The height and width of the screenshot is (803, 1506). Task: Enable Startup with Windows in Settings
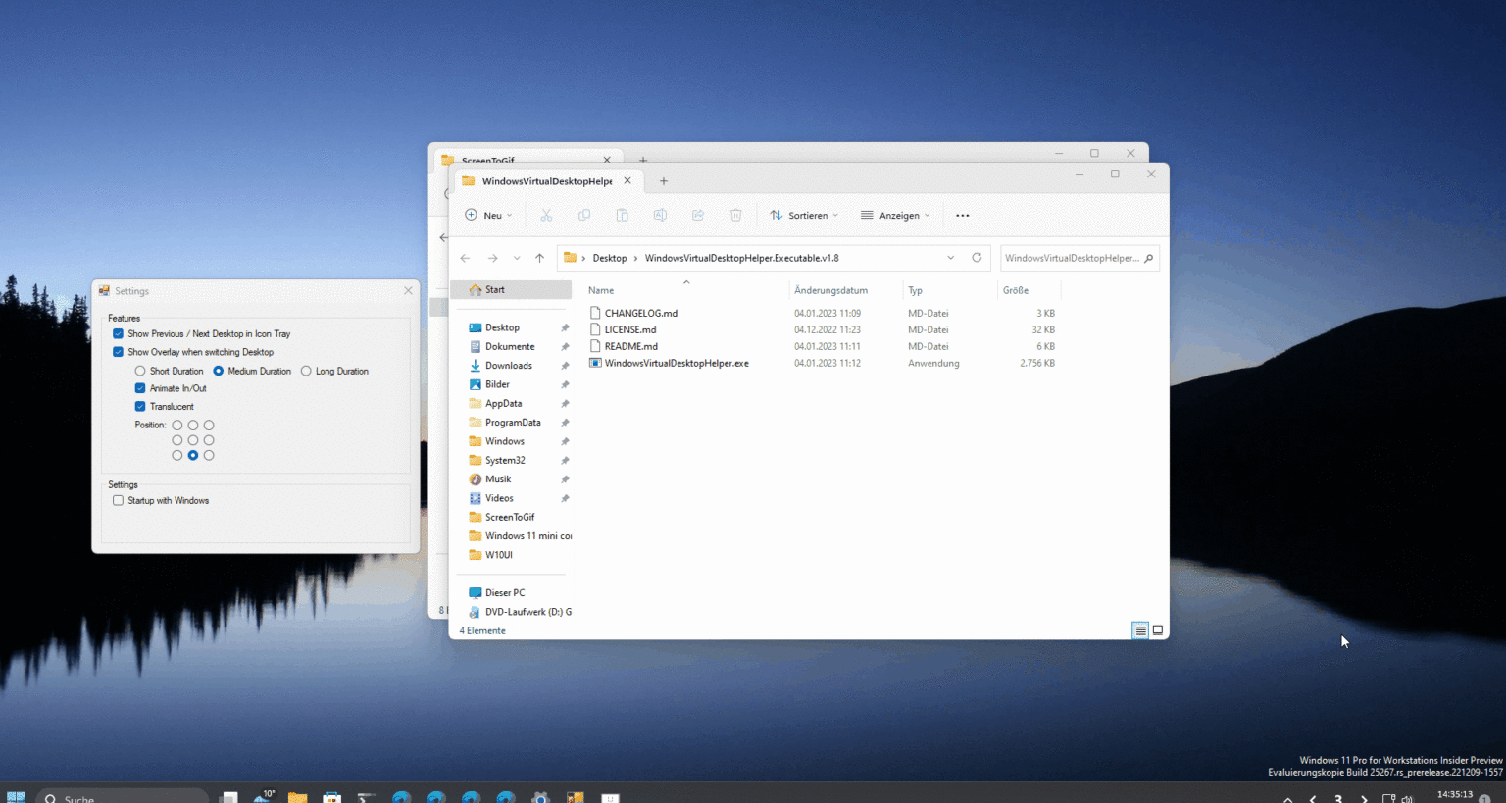pyautogui.click(x=118, y=500)
